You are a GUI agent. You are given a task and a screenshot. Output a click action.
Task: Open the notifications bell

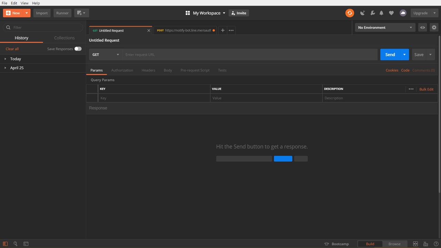click(x=381, y=13)
